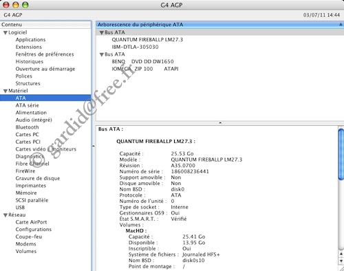Open the Alimentation hardware entry
344x271 pixels.
pos(31,113)
